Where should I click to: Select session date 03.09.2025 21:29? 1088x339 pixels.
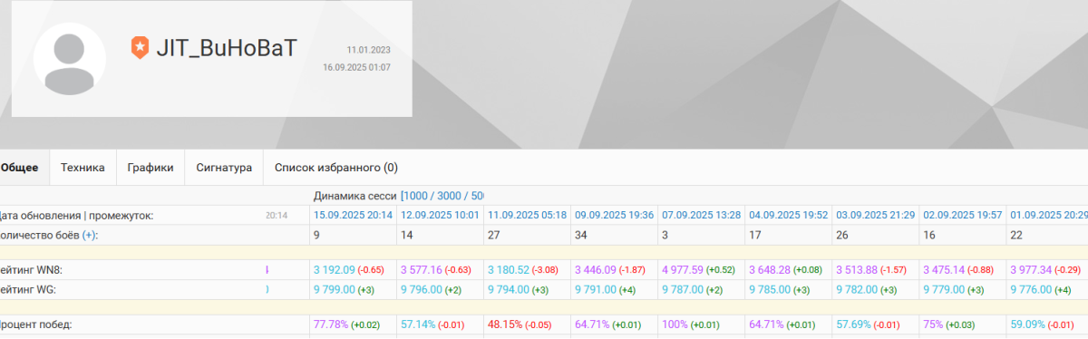876,215
